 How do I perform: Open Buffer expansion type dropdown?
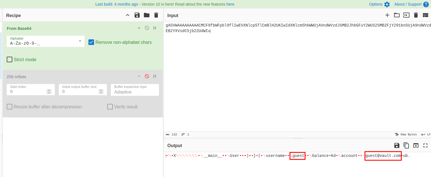coord(135,90)
